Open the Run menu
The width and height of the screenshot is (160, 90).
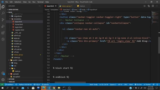pyautogui.click(x=34, y=2)
